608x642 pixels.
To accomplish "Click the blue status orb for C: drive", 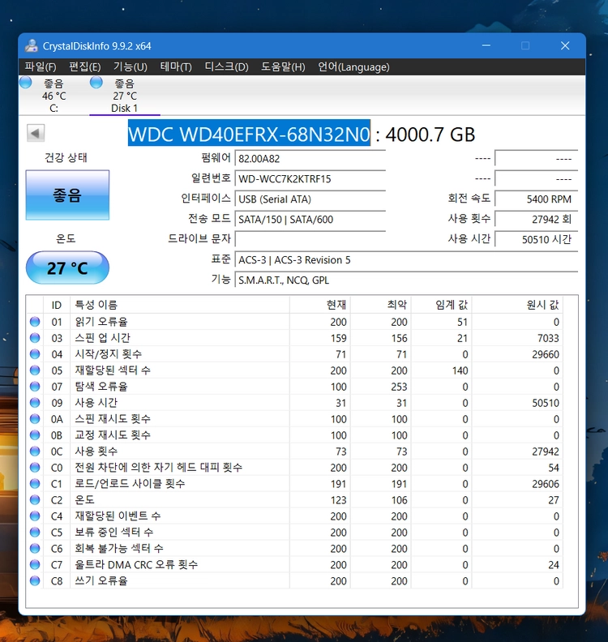I will [x=26, y=83].
